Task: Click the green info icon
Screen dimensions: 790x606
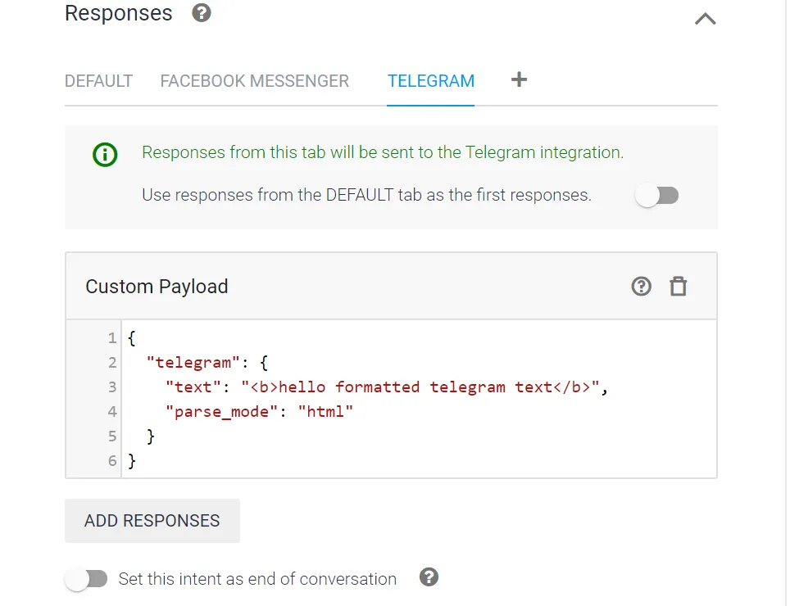Action: click(105, 153)
